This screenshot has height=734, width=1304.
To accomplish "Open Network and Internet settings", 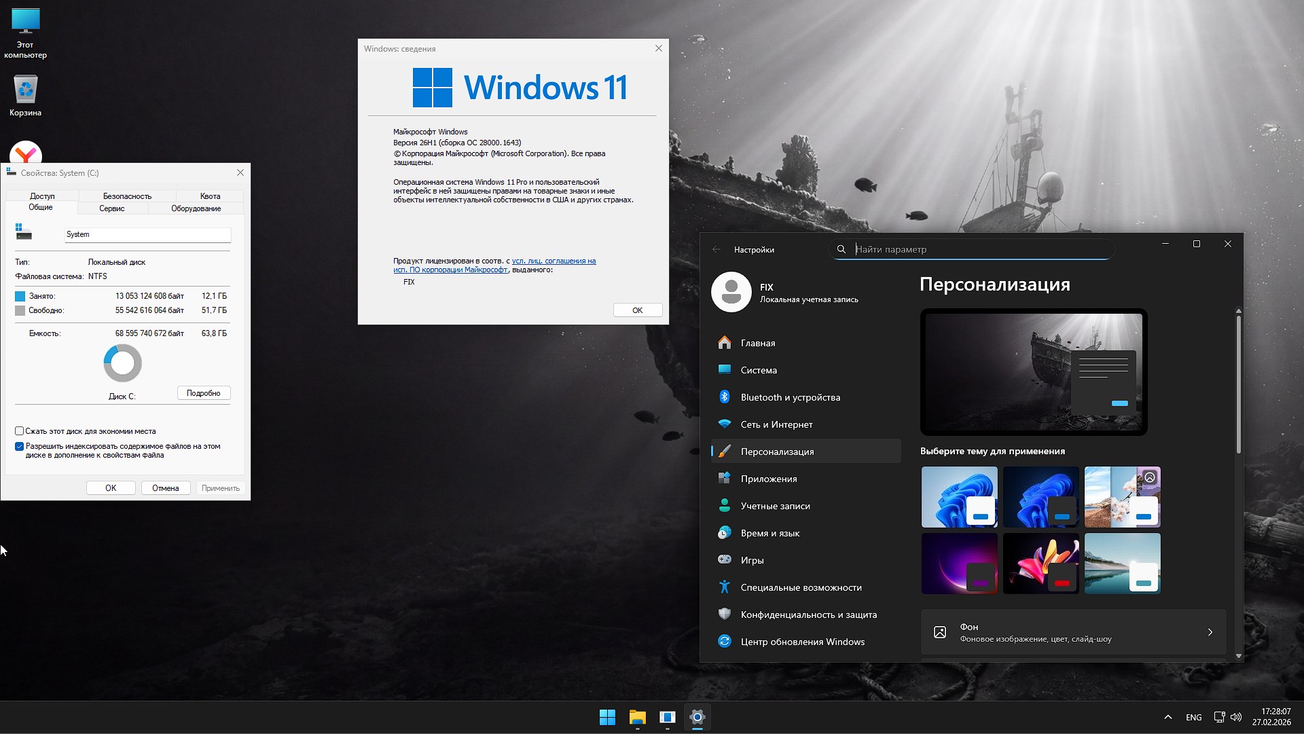I will pos(776,424).
